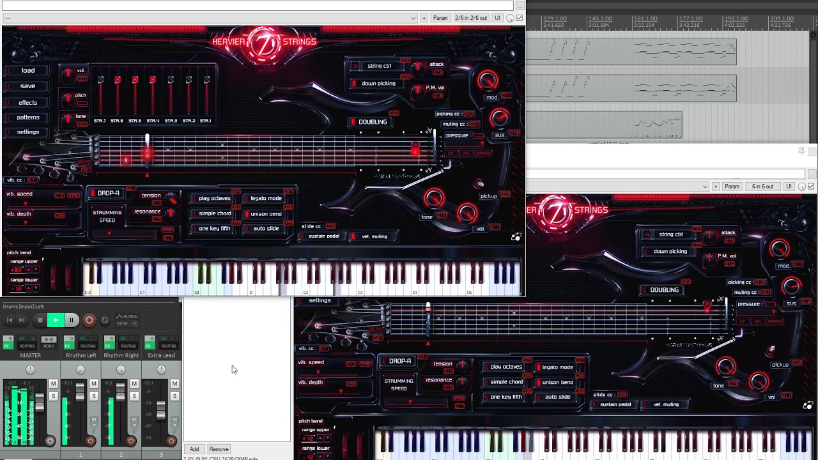Screen dimensions: 818x460
Task: Arm recording on Rhythm Left track
Action: pos(90,441)
